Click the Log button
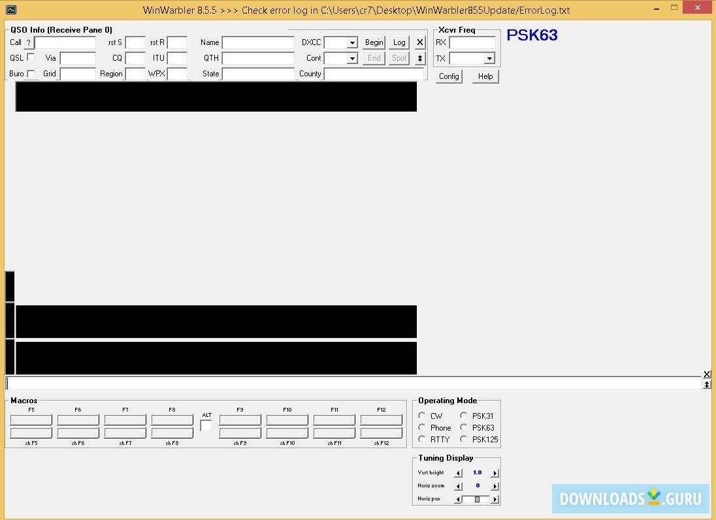716x520 pixels. 399,42
